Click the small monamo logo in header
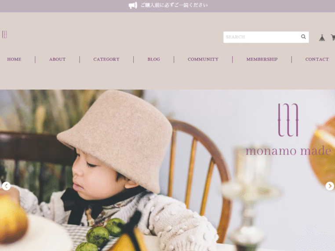 pos(4,35)
